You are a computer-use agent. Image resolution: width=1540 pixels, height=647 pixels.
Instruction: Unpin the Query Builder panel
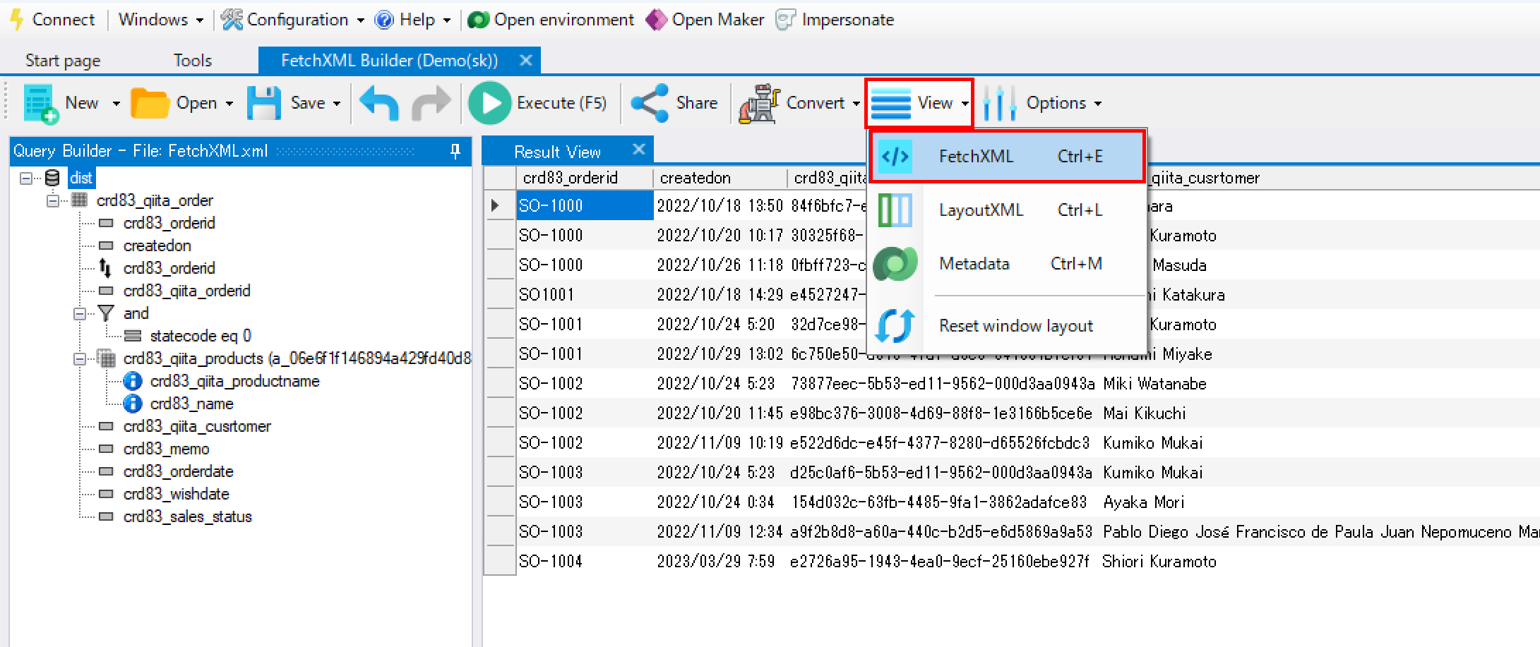[x=455, y=150]
